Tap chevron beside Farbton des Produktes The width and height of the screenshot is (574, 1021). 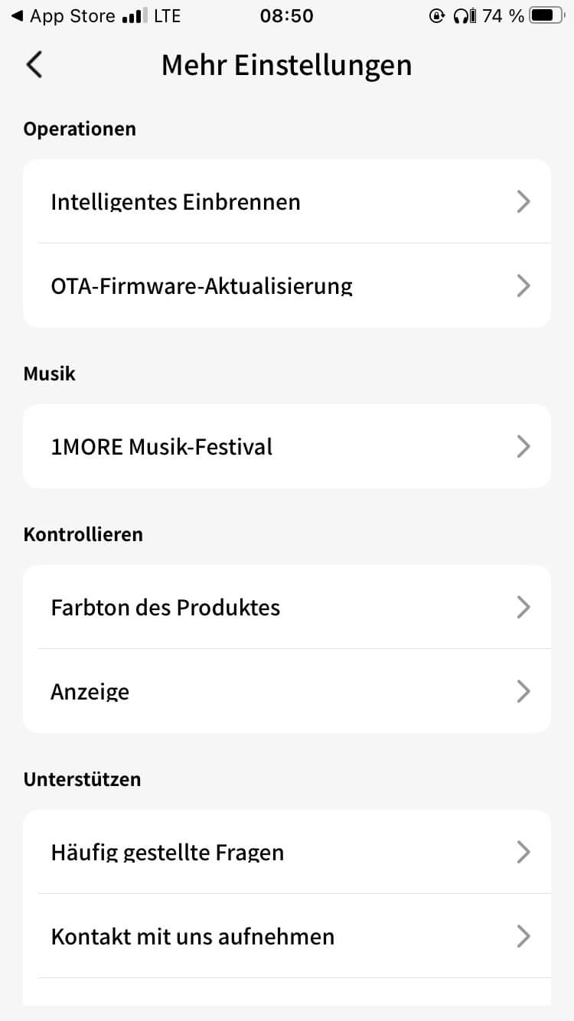click(523, 608)
